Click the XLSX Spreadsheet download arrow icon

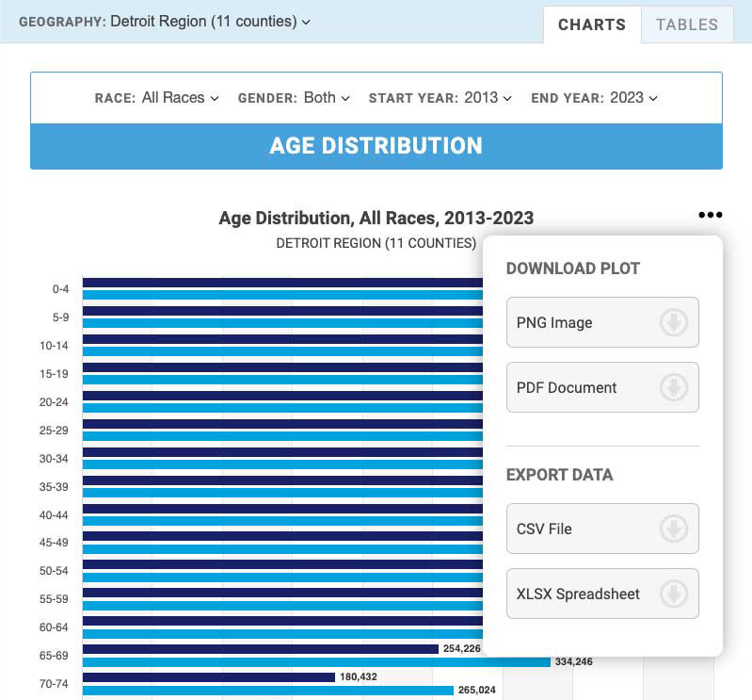[674, 594]
